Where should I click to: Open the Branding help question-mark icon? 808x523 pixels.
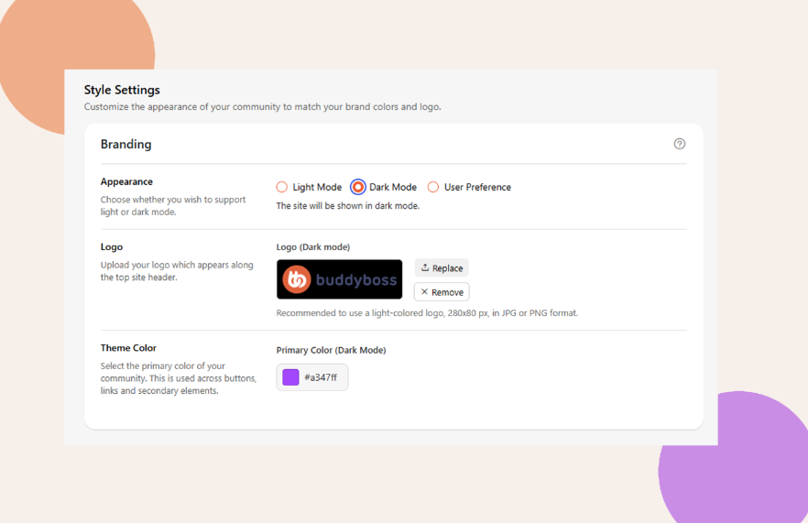679,144
